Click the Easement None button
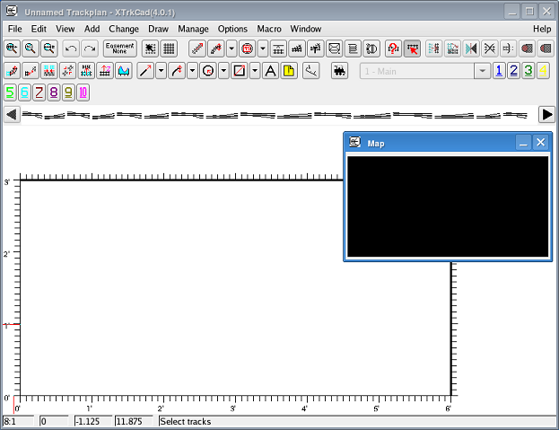The image size is (559, 430). tap(119, 48)
